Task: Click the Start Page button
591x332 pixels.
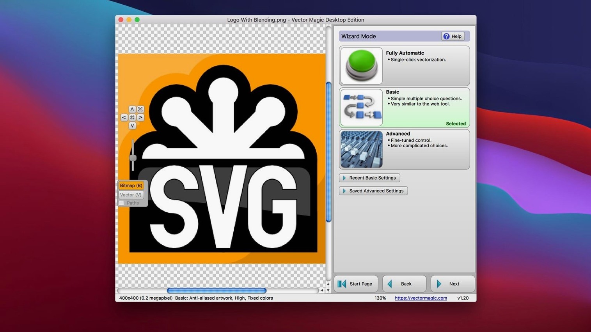Action: point(356,284)
